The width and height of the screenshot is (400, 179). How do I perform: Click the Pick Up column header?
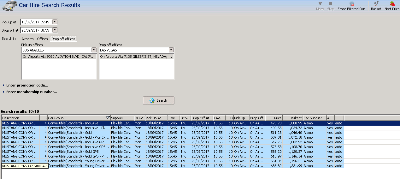pos(241,118)
